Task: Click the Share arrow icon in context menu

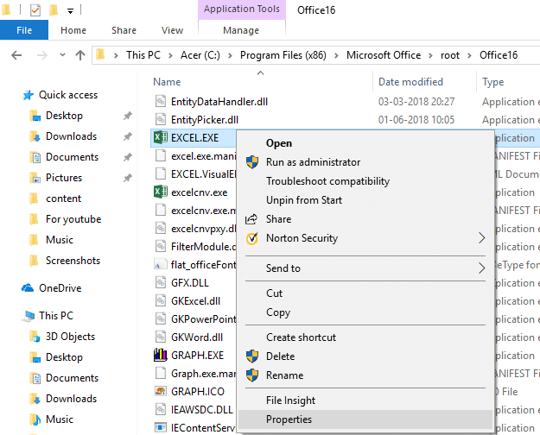Action: click(x=251, y=219)
